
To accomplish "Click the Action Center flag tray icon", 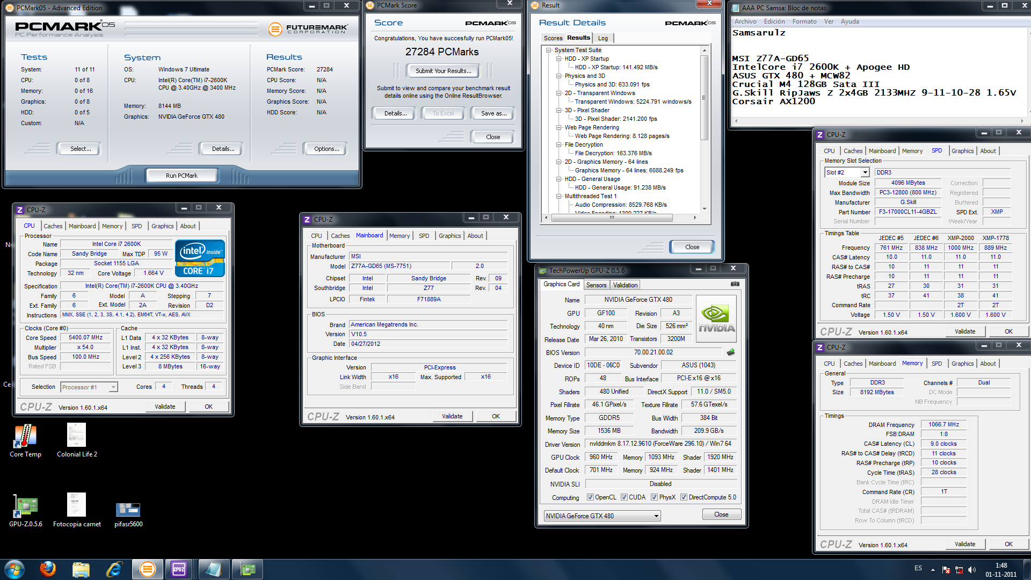I will pos(946,570).
